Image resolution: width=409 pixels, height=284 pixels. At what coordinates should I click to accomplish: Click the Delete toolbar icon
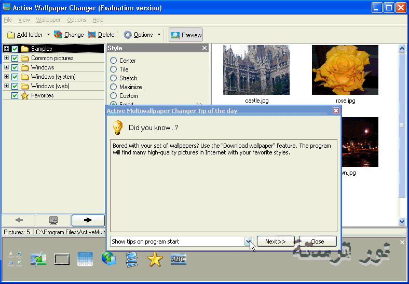click(x=91, y=35)
